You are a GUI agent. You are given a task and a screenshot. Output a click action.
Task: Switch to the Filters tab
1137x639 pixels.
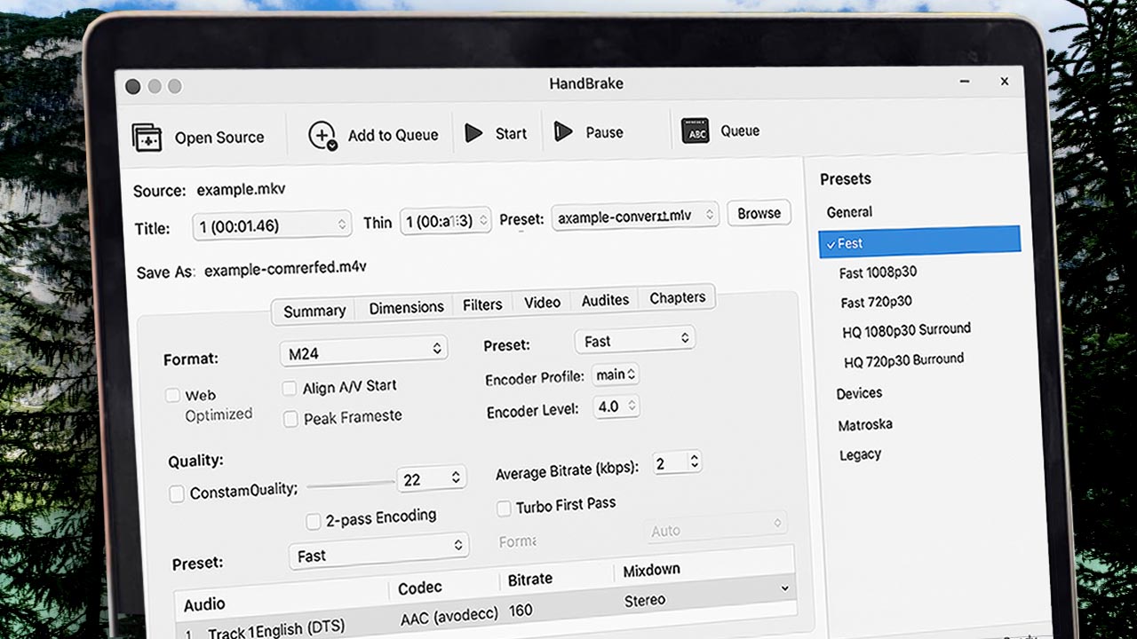482,304
